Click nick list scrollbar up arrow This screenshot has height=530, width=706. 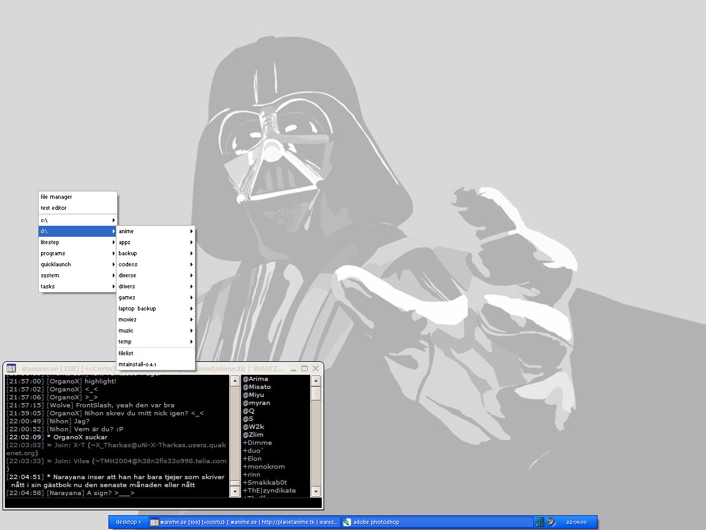(316, 381)
